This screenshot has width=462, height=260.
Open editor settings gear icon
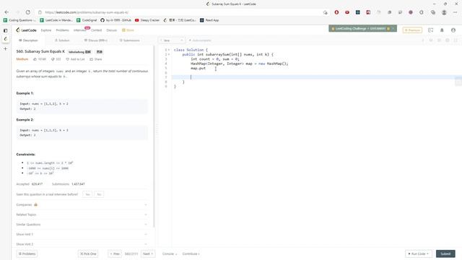click(448, 40)
